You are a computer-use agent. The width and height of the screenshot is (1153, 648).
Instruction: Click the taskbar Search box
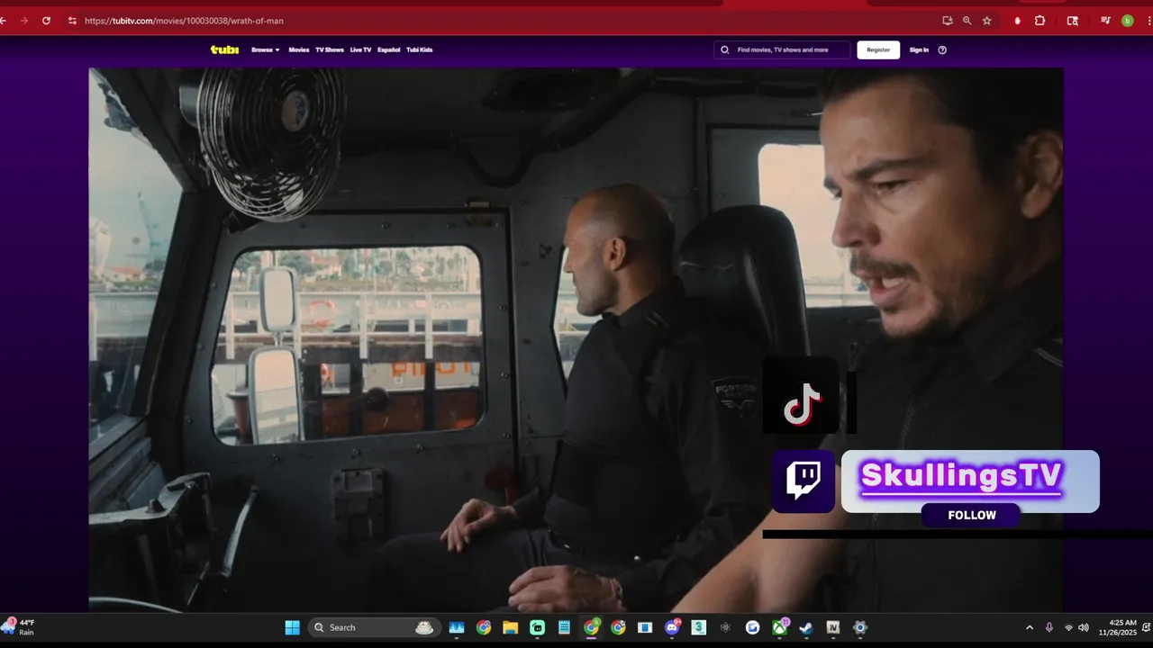(x=374, y=627)
